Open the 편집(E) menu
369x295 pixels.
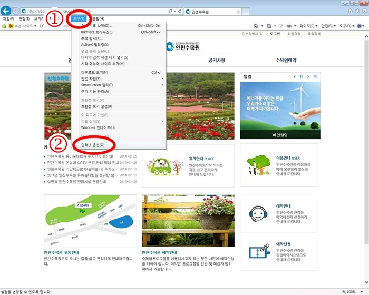(24, 19)
